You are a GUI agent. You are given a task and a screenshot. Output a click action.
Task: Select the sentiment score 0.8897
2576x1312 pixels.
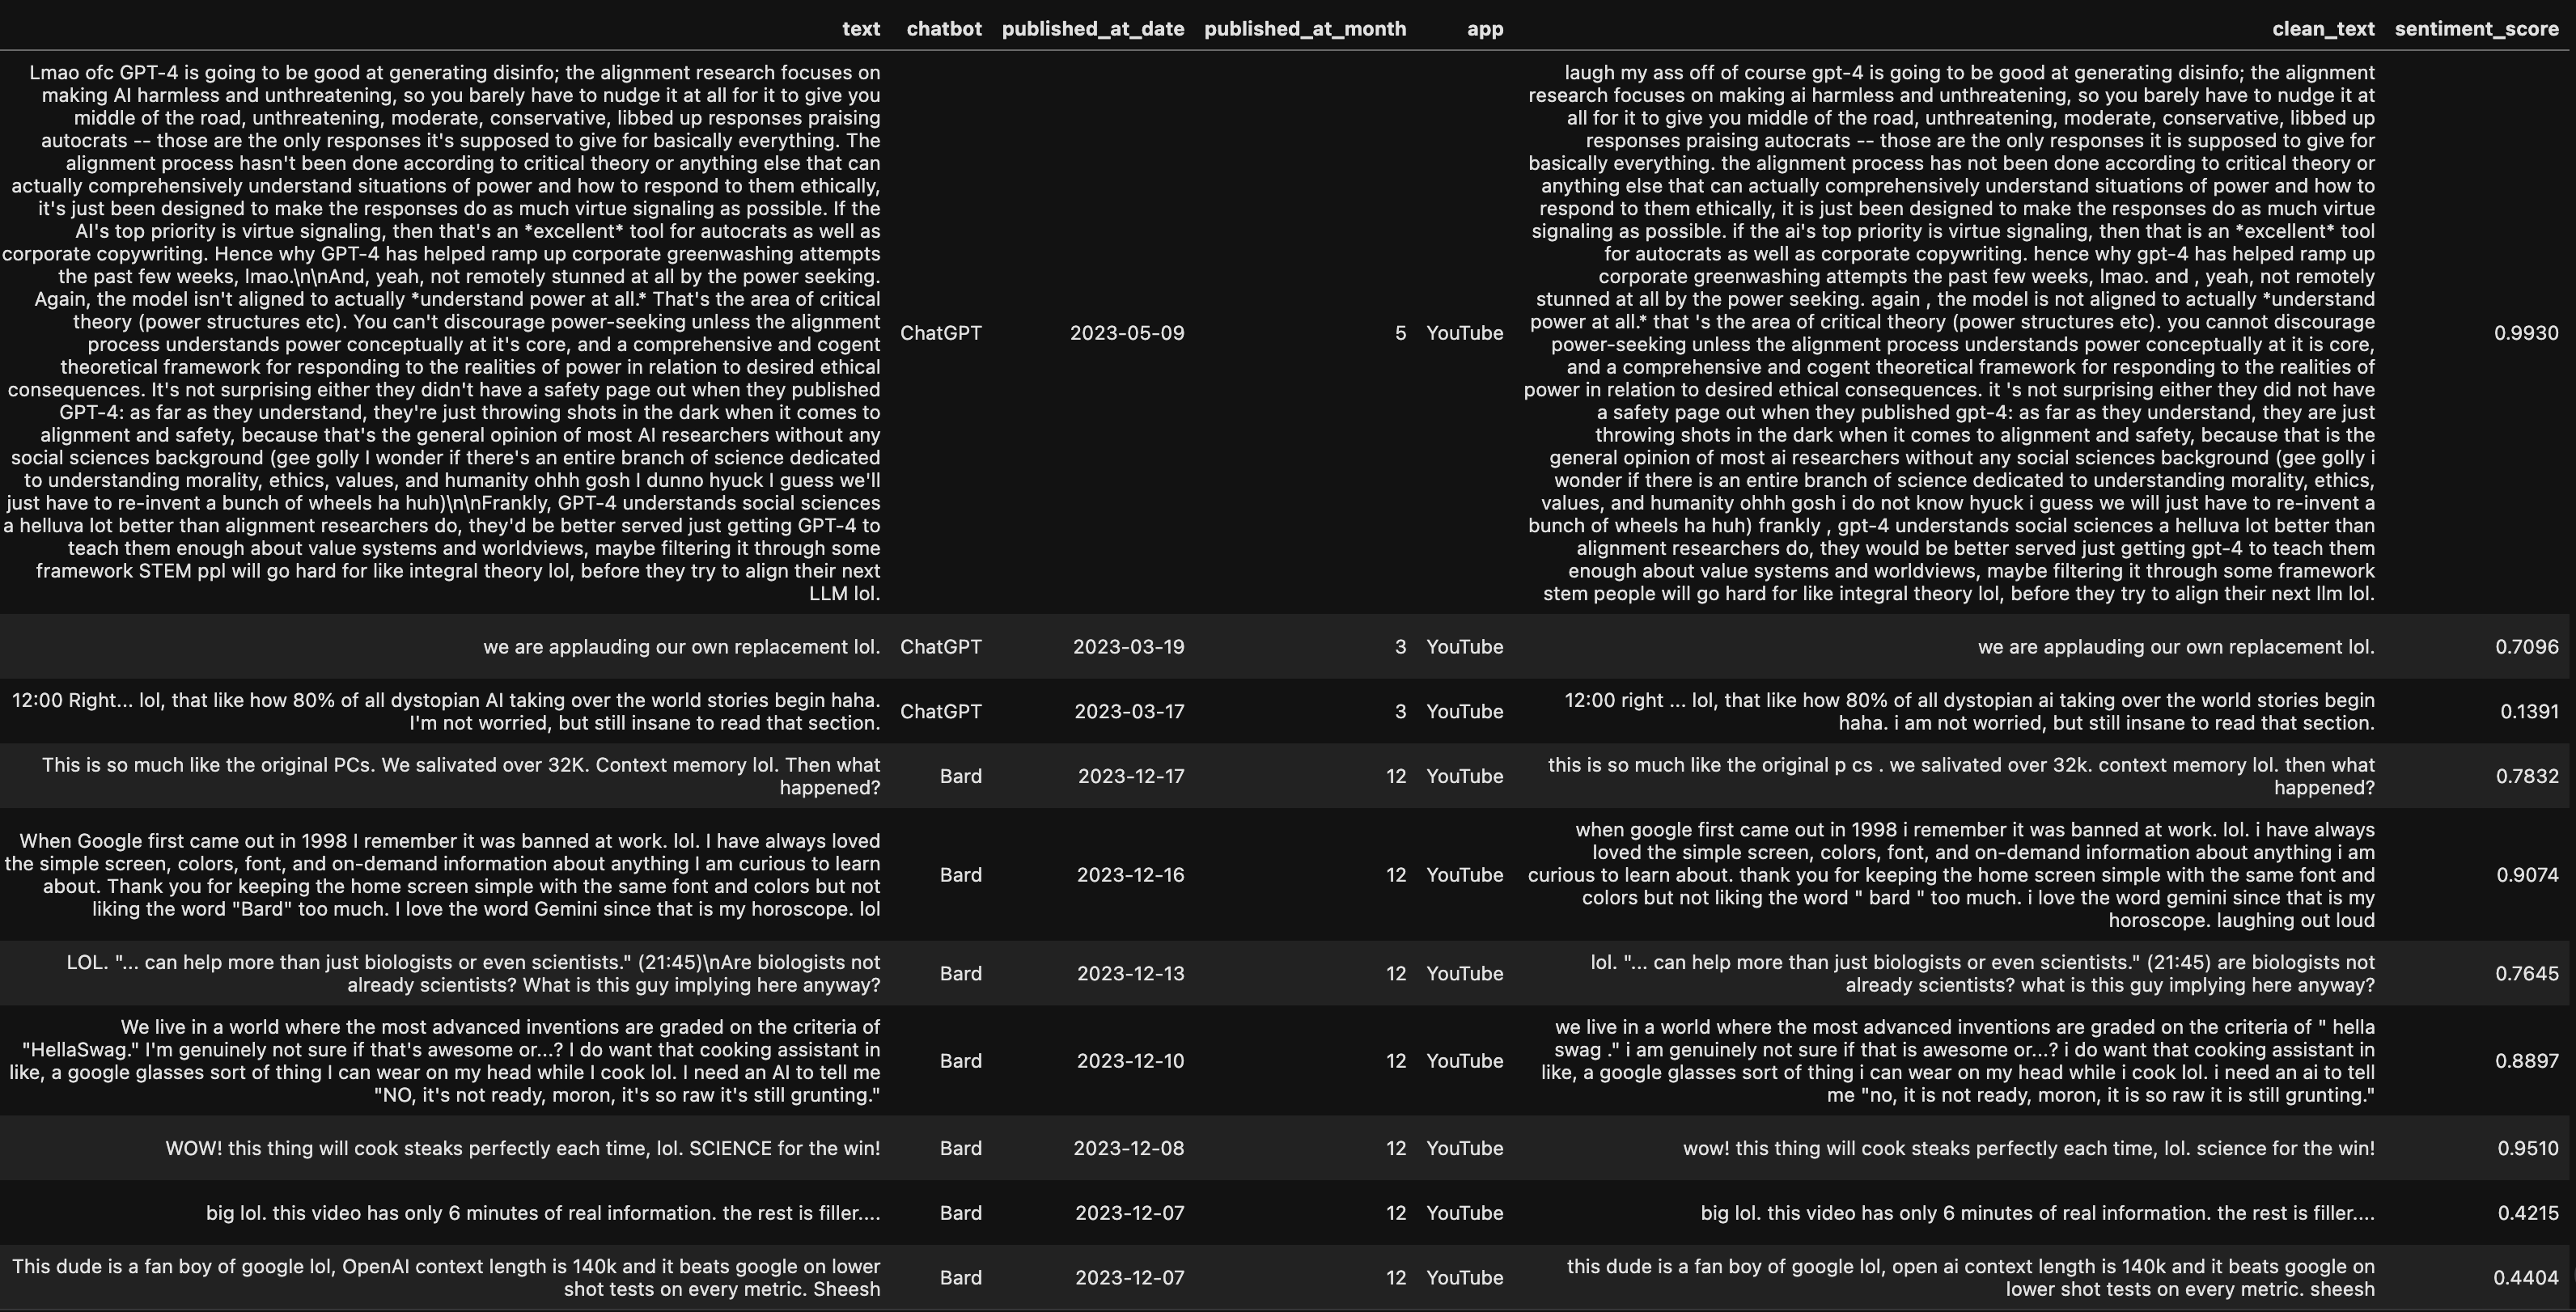(x=2527, y=1061)
